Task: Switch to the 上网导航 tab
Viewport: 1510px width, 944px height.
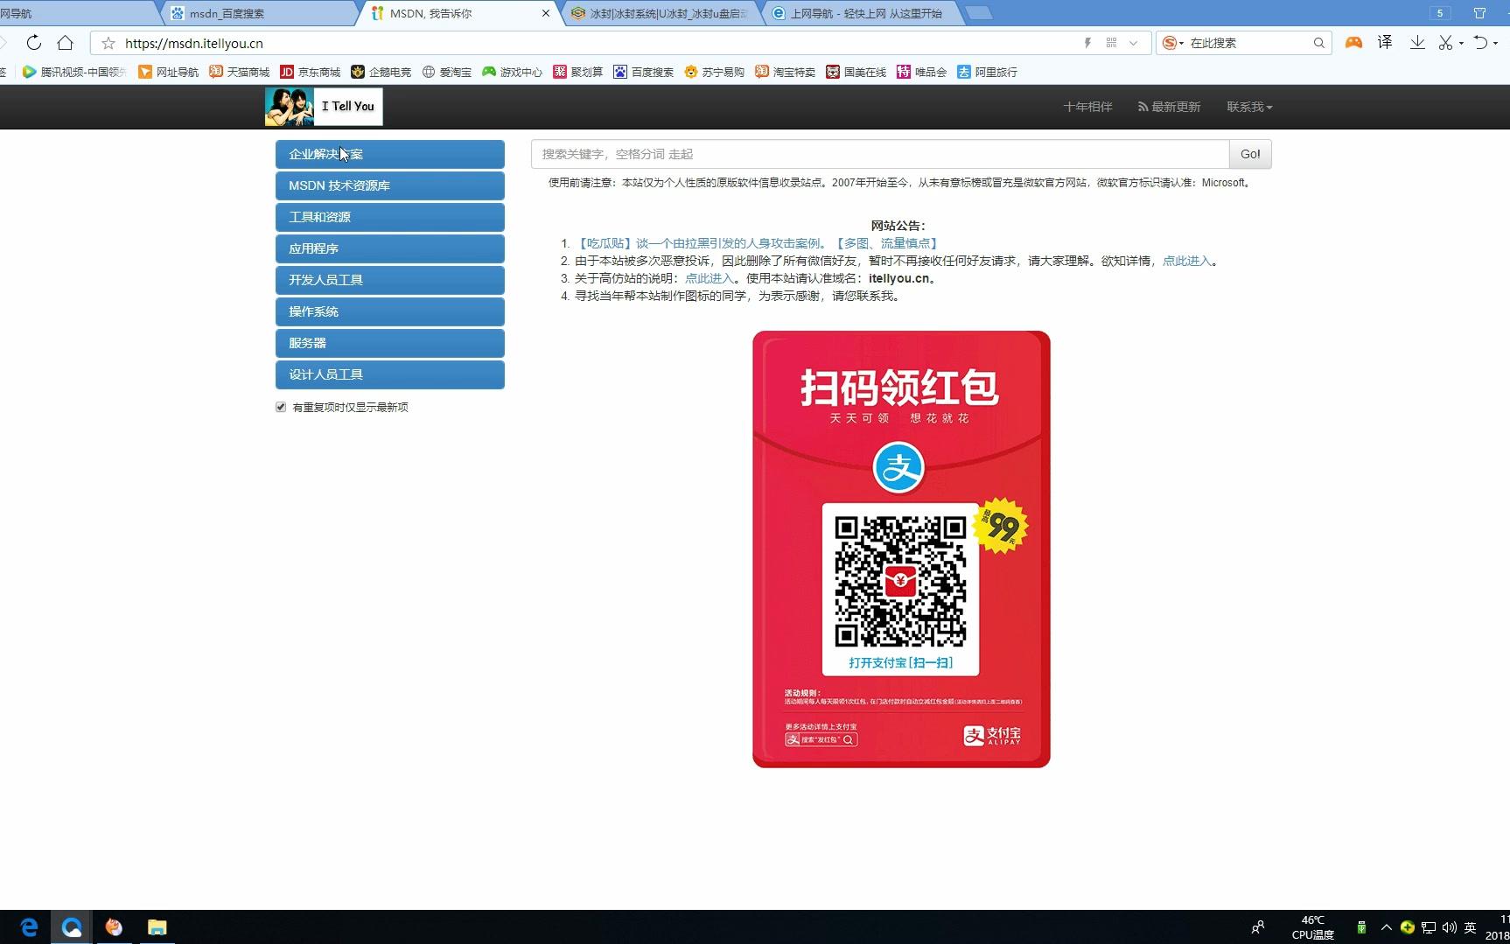Action: 864,13
